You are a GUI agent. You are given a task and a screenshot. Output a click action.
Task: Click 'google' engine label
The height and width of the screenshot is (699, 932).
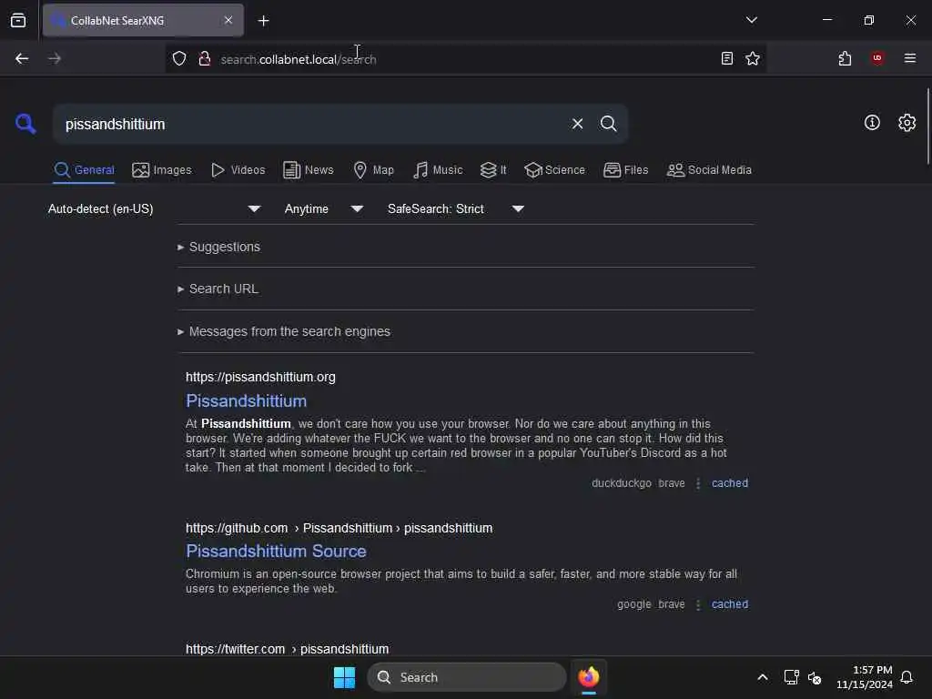pyautogui.click(x=633, y=604)
